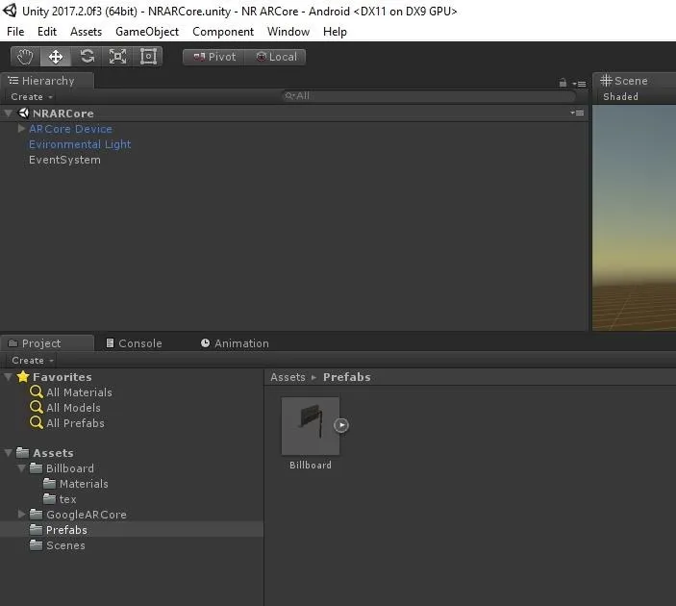Image resolution: width=676 pixels, height=606 pixels.
Task: Open the File menu
Action: 15,32
